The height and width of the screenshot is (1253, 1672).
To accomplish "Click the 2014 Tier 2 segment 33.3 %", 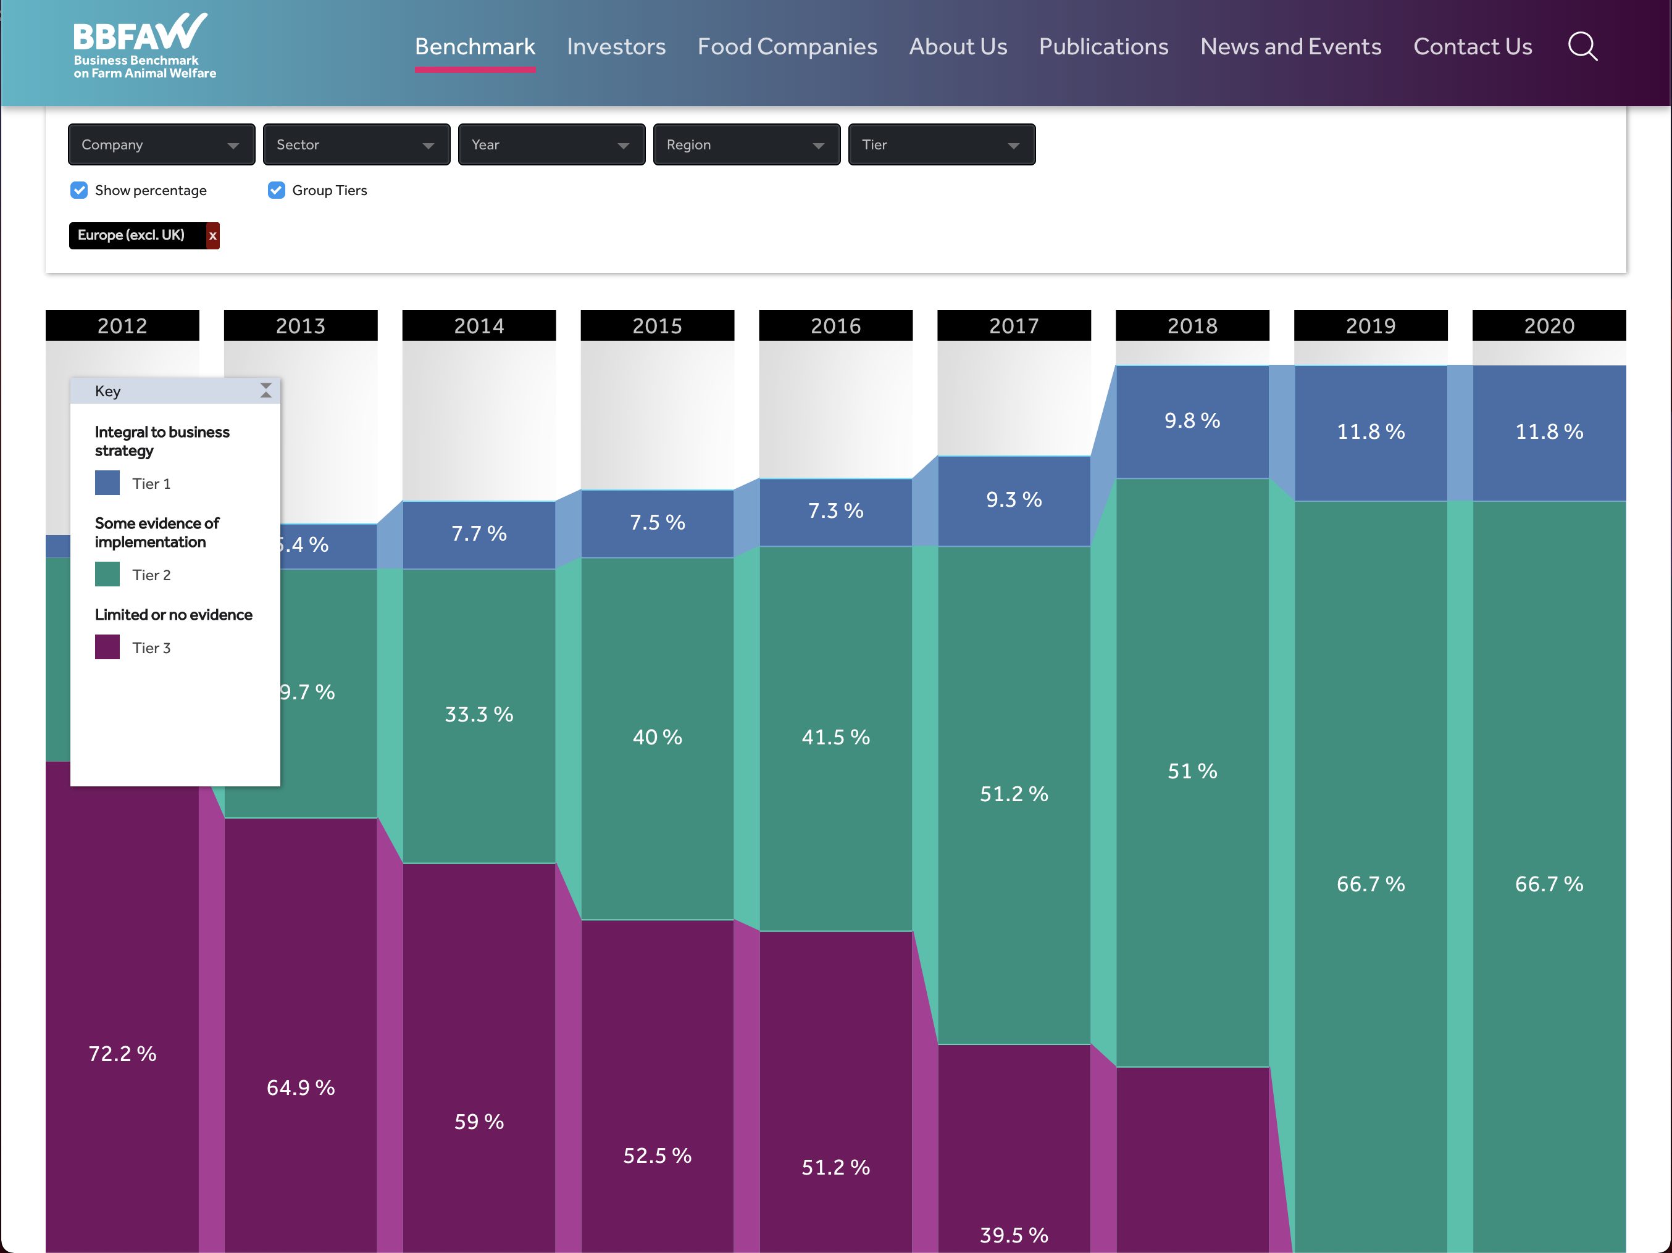I will [x=479, y=715].
